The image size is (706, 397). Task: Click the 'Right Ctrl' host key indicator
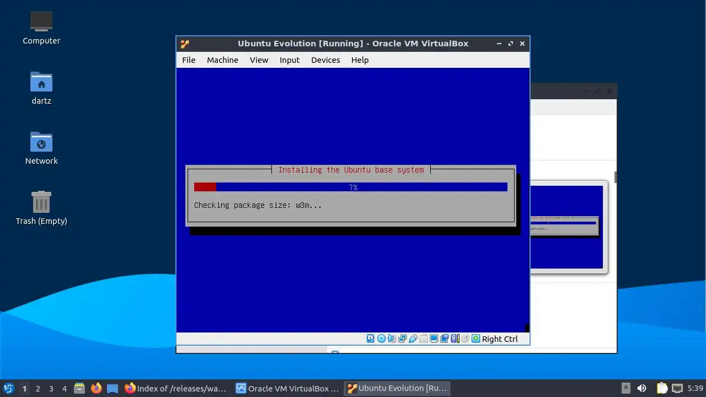click(500, 339)
